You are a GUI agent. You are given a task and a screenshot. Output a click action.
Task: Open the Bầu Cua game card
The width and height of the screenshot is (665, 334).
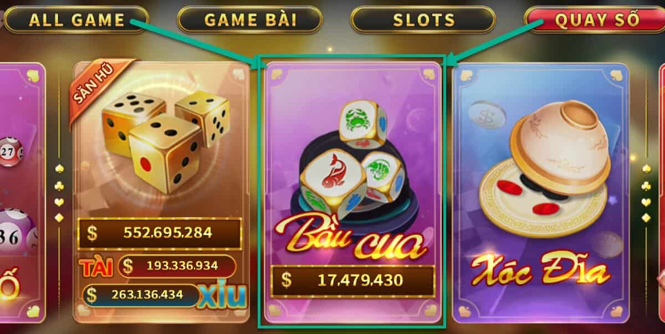(x=352, y=192)
